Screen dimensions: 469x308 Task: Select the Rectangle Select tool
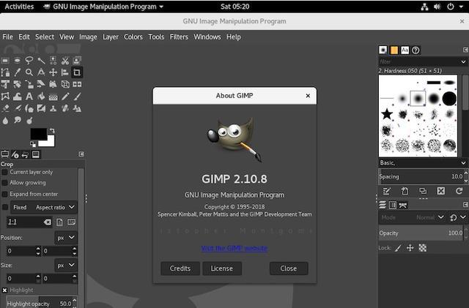click(x=5, y=61)
